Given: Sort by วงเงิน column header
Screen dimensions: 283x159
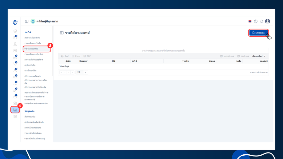Looking at the screenshot, I should tap(229, 61).
